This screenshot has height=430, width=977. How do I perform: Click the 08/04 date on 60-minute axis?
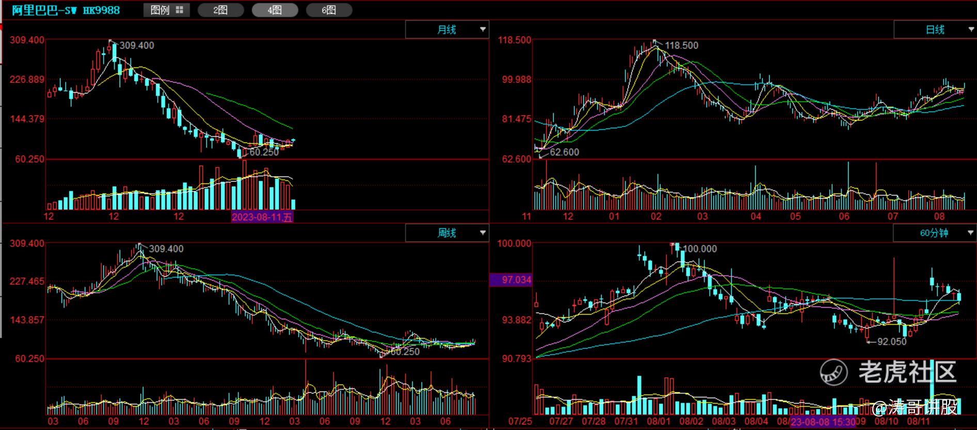[756, 421]
